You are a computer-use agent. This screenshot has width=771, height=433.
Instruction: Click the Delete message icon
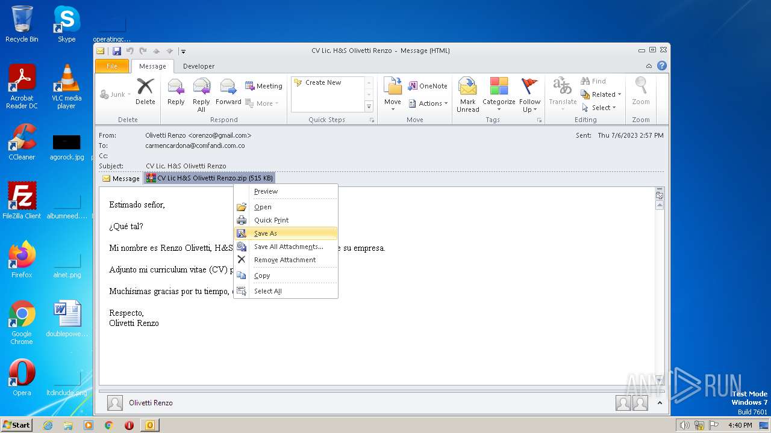[145, 92]
